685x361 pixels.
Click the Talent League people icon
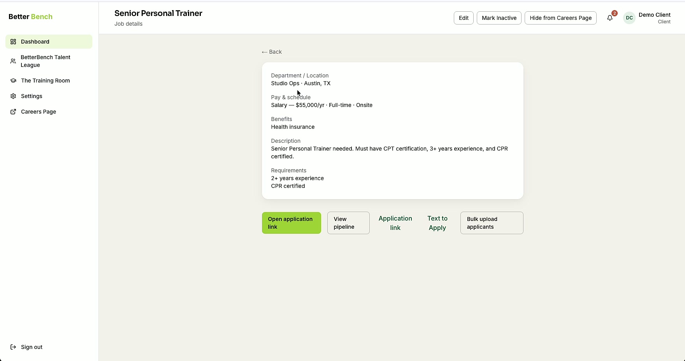(x=13, y=61)
